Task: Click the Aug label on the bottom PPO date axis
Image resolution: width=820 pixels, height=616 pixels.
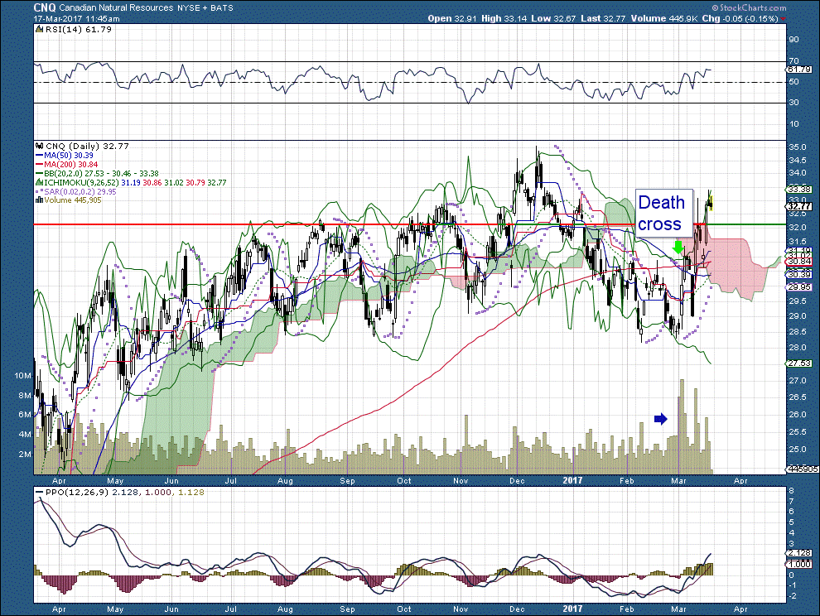Action: (x=285, y=609)
